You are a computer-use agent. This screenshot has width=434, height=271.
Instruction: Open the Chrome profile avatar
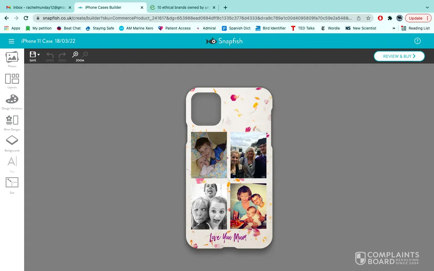pyautogui.click(x=400, y=18)
